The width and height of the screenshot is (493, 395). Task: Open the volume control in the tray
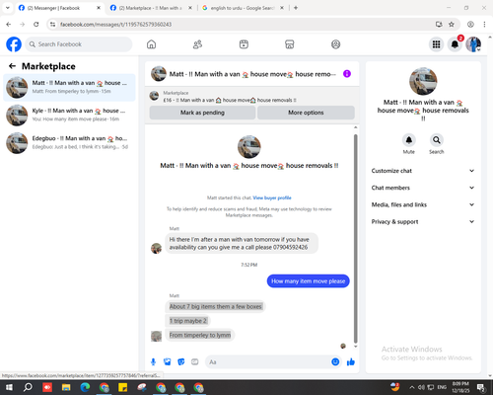pos(421,387)
